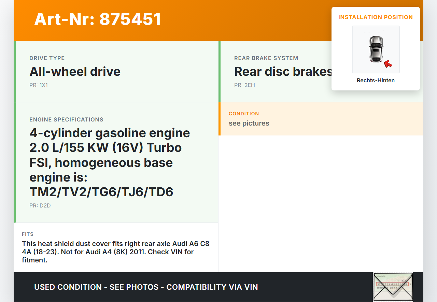Select the 'Rechts-Hinten' caption

pyautogui.click(x=376, y=81)
